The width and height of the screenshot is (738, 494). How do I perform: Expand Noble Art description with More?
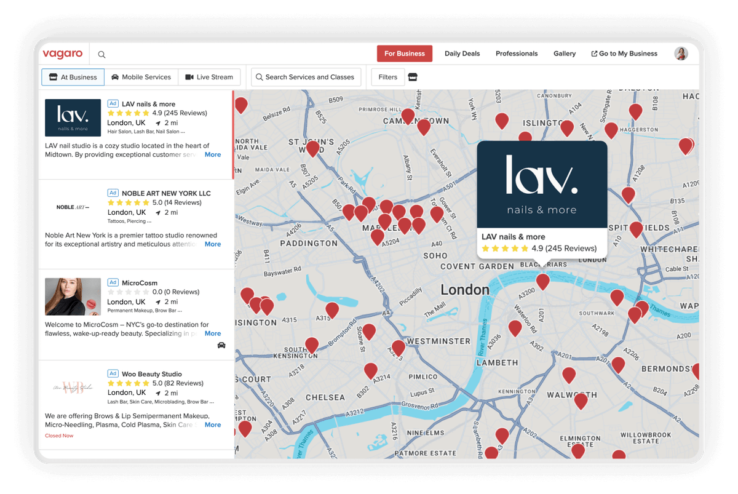213,244
